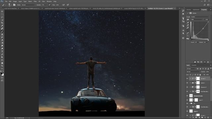212x119 pixels.
Task: Select the Move tool
Action: tap(2, 11)
